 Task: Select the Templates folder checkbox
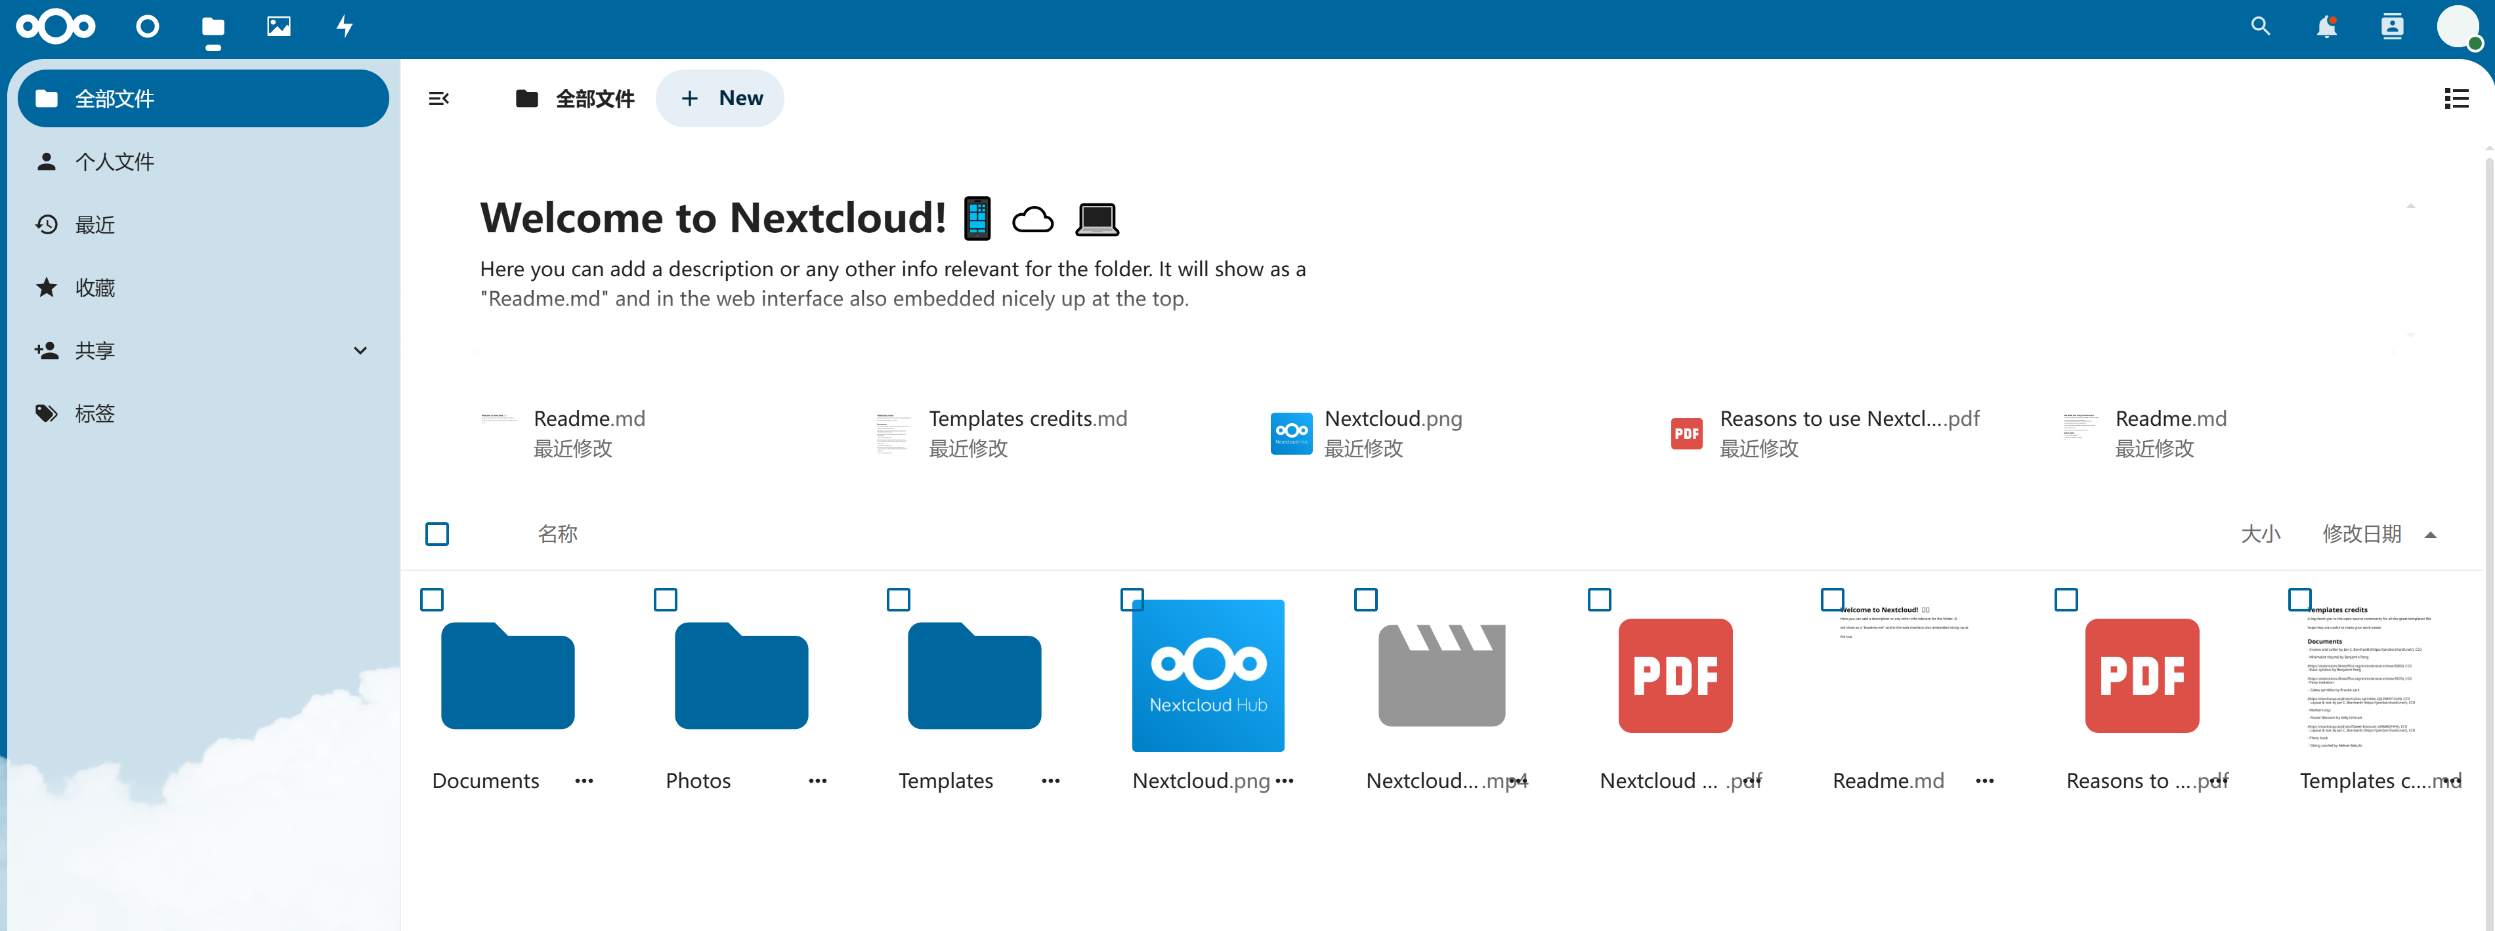coord(899,600)
